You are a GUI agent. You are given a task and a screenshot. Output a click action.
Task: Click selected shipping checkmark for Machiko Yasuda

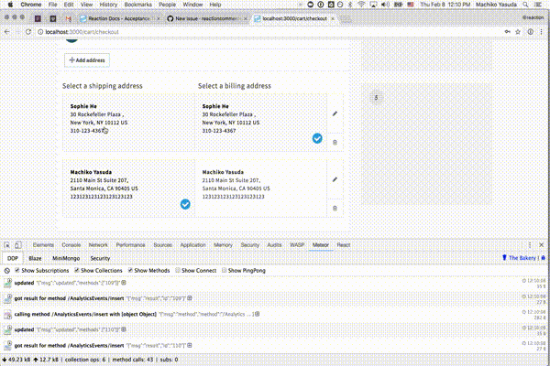click(185, 204)
